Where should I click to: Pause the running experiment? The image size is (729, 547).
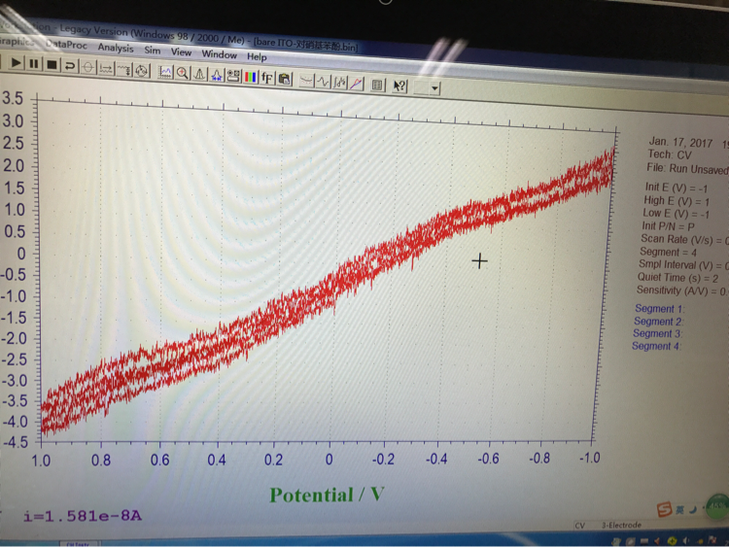pyautogui.click(x=34, y=64)
